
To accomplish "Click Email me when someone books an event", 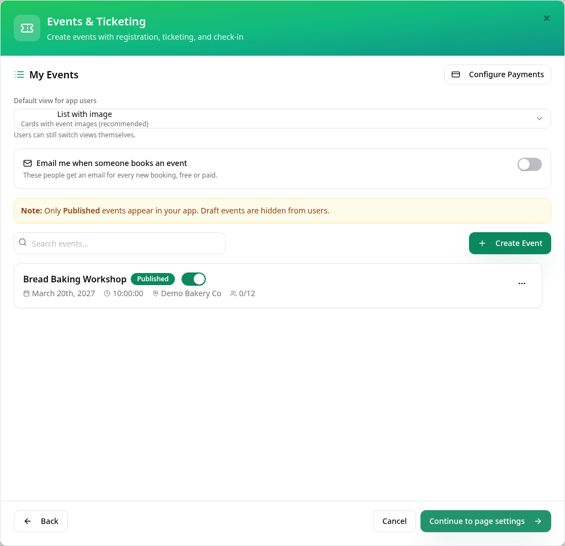I will tap(111, 163).
